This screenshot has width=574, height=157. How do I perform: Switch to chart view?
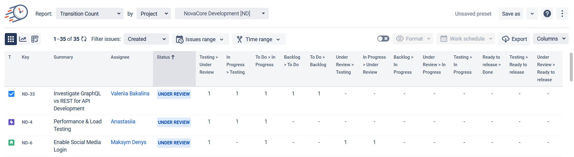23,39
